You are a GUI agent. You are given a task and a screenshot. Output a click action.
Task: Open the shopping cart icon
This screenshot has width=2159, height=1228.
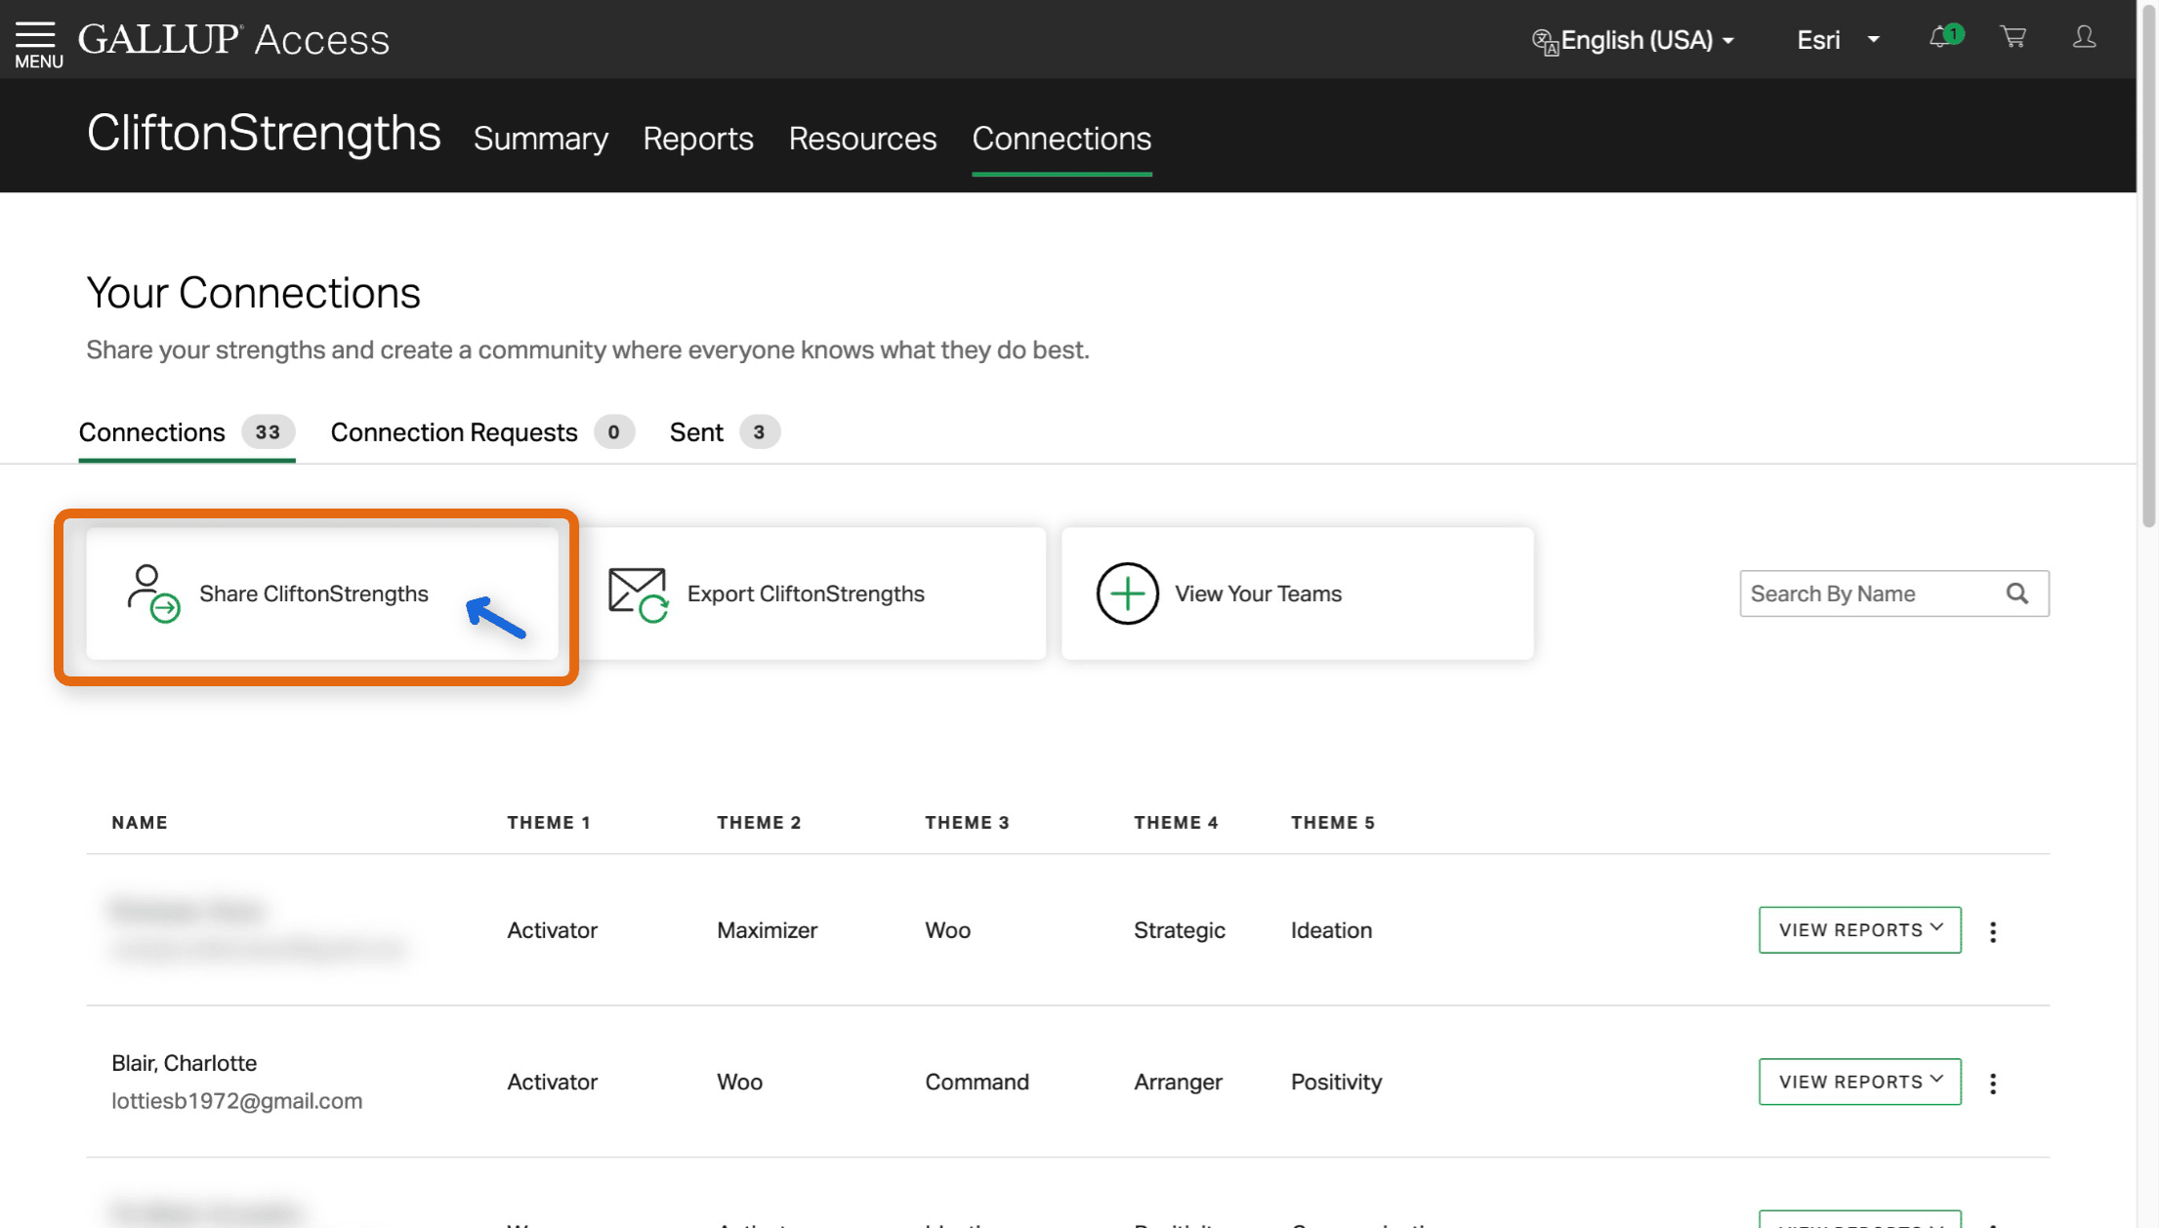pyautogui.click(x=2013, y=38)
